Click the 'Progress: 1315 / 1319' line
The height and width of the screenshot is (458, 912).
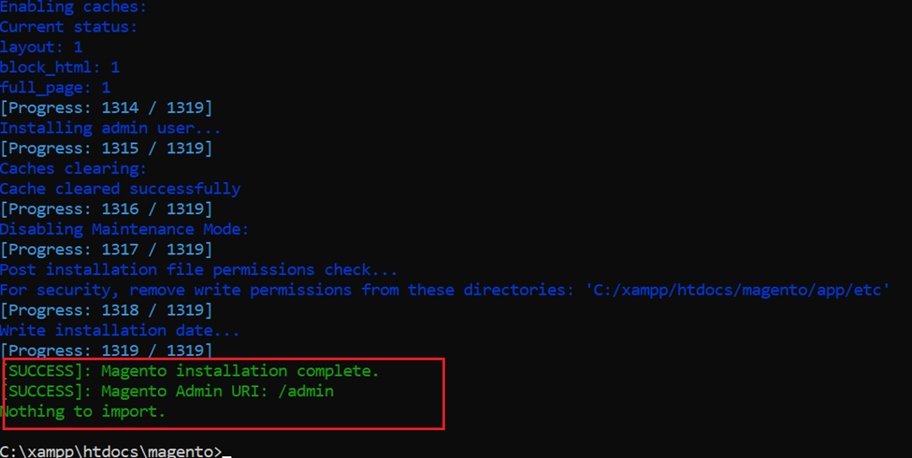pos(107,149)
